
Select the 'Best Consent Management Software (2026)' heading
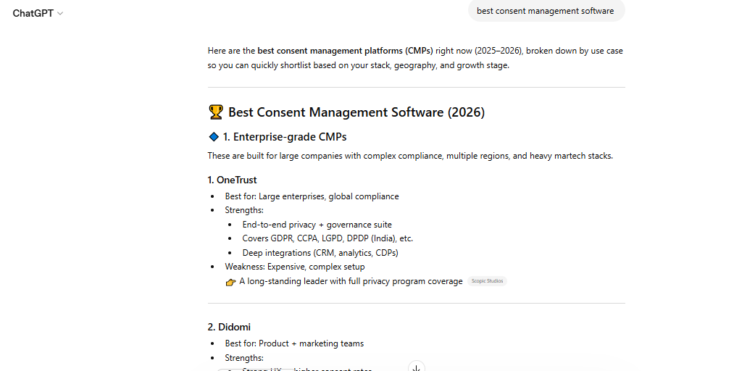pos(356,112)
